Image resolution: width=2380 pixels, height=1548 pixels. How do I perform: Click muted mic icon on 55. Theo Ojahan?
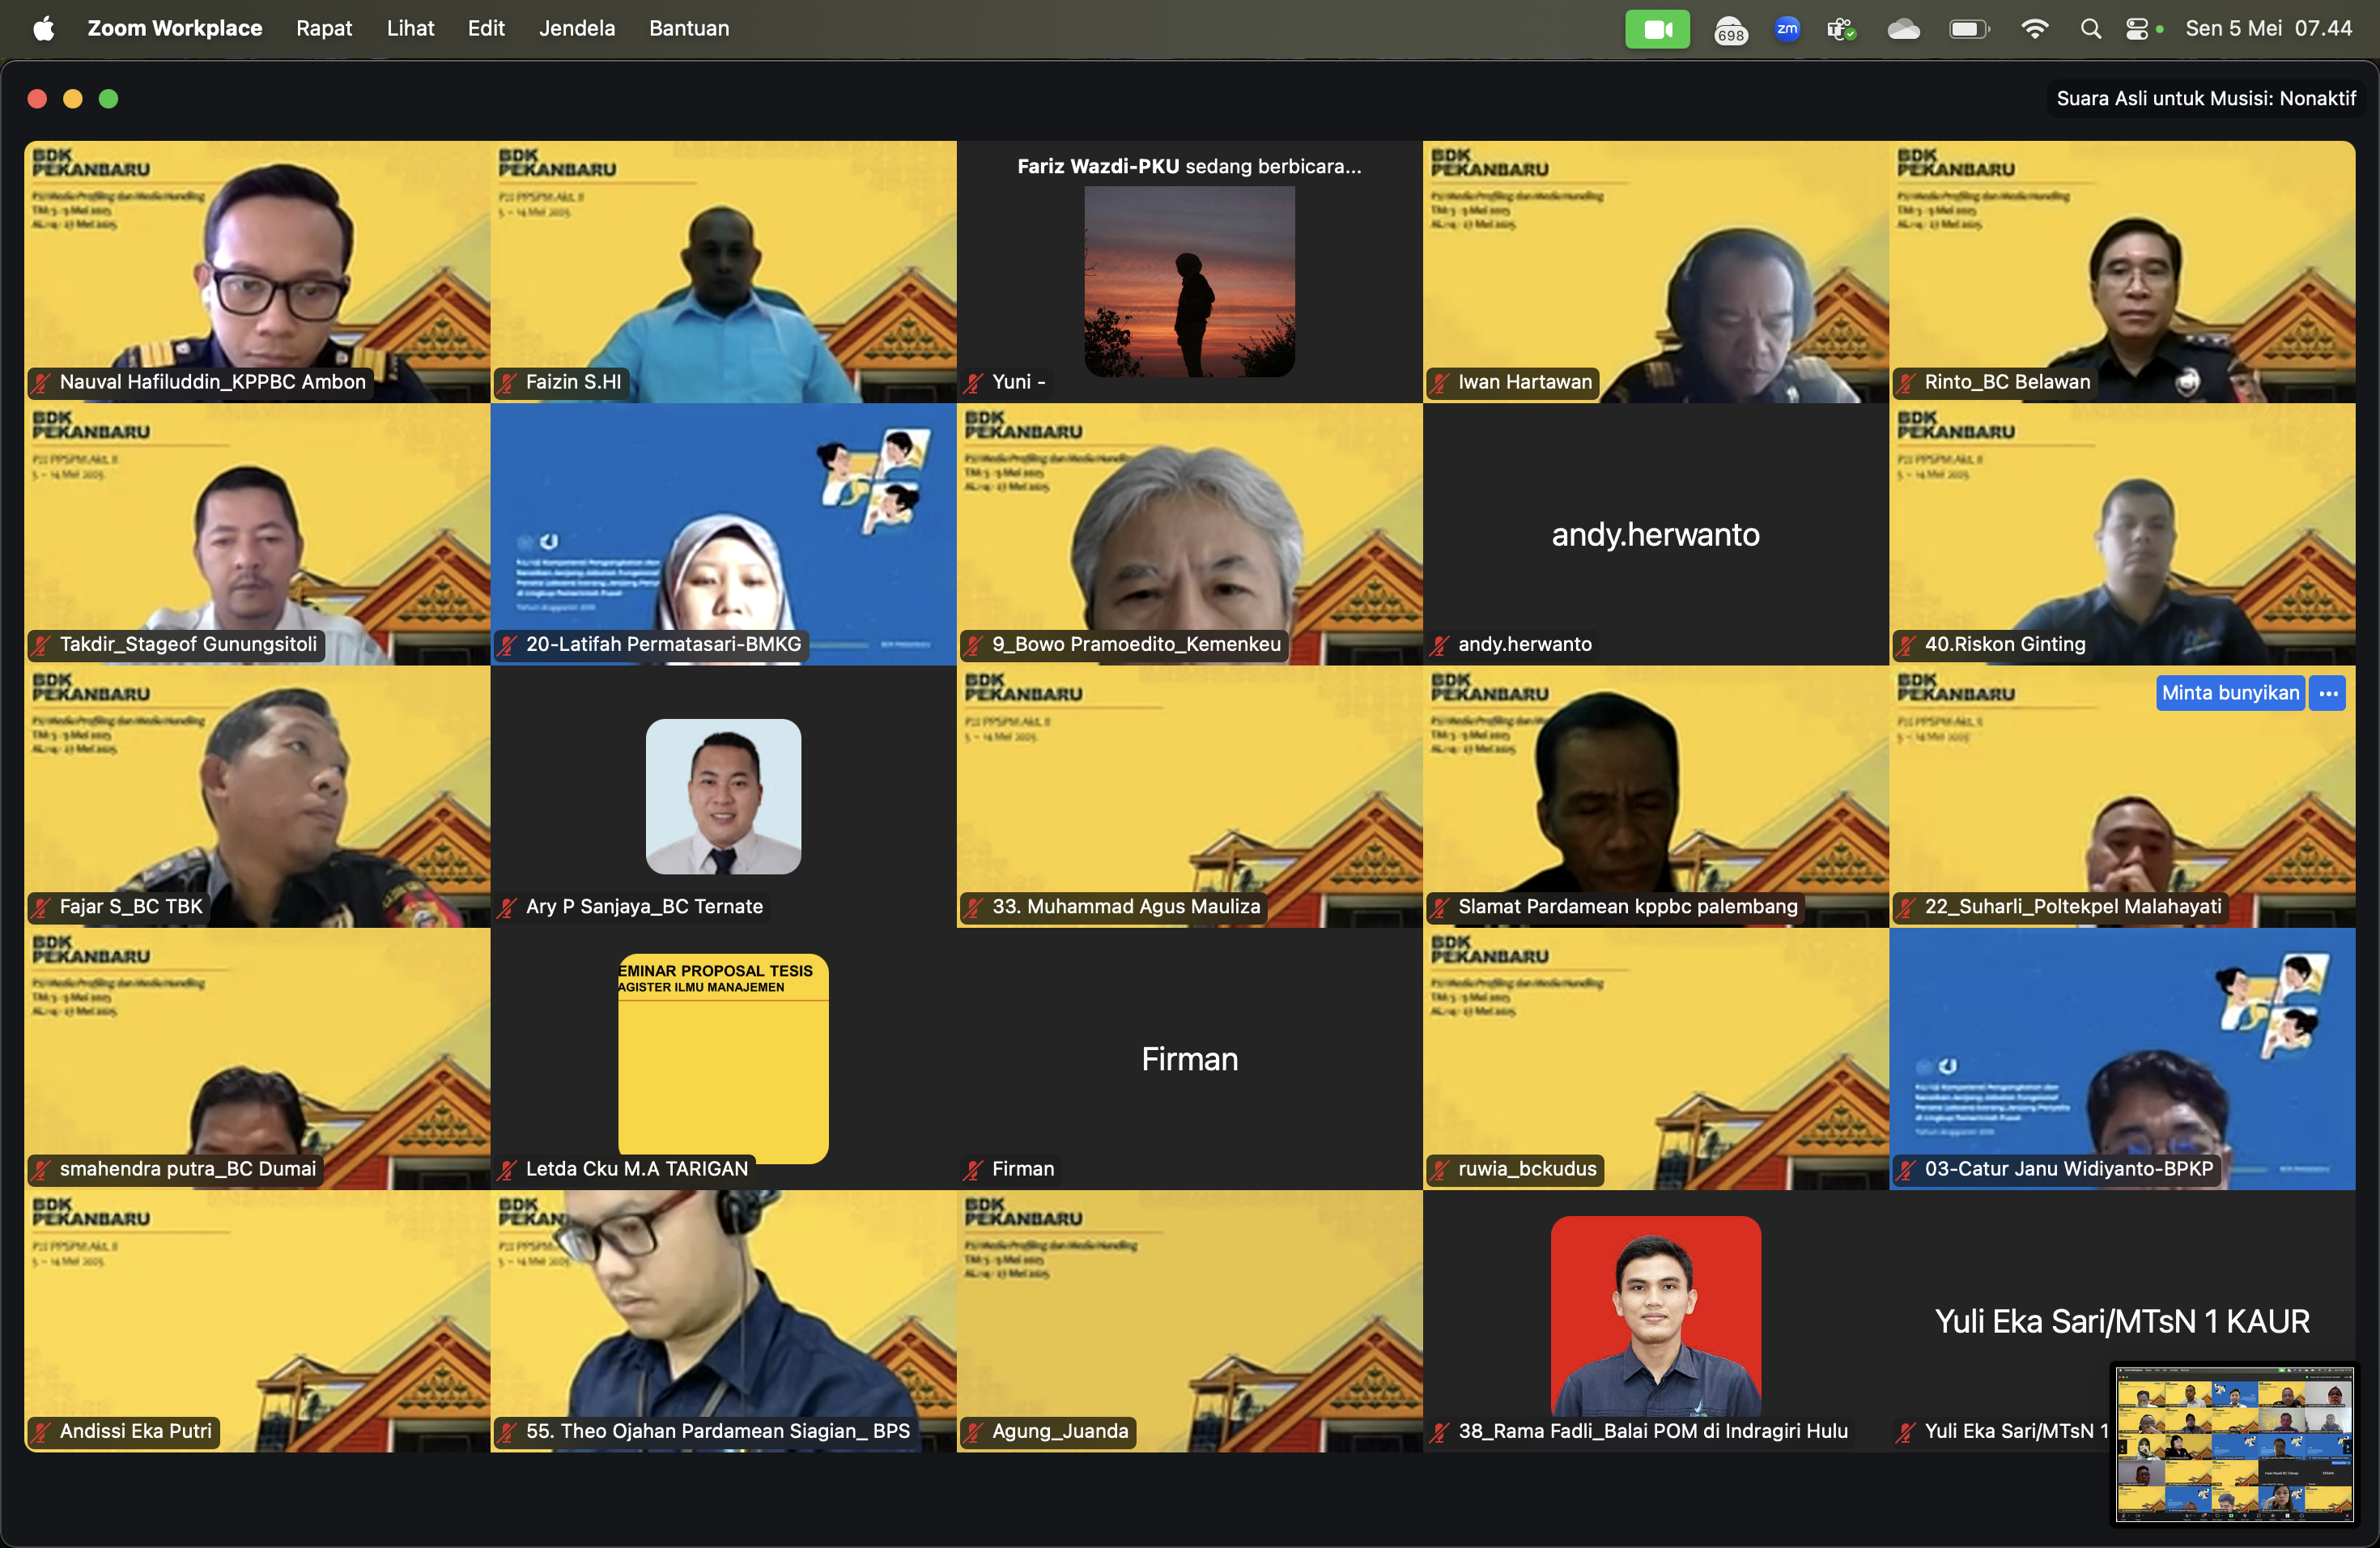(507, 1432)
